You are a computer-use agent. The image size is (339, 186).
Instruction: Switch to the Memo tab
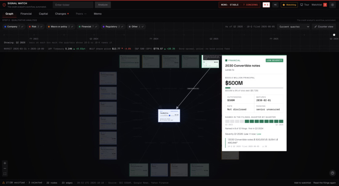click(x=98, y=13)
